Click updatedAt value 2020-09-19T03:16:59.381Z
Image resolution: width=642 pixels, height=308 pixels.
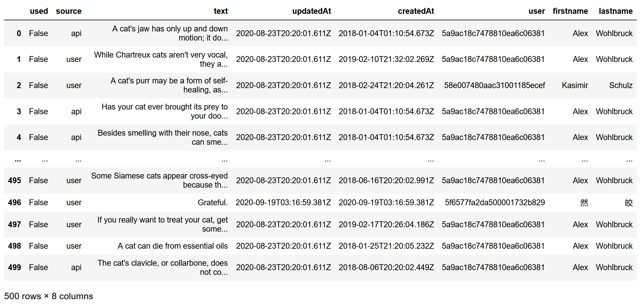(x=283, y=203)
